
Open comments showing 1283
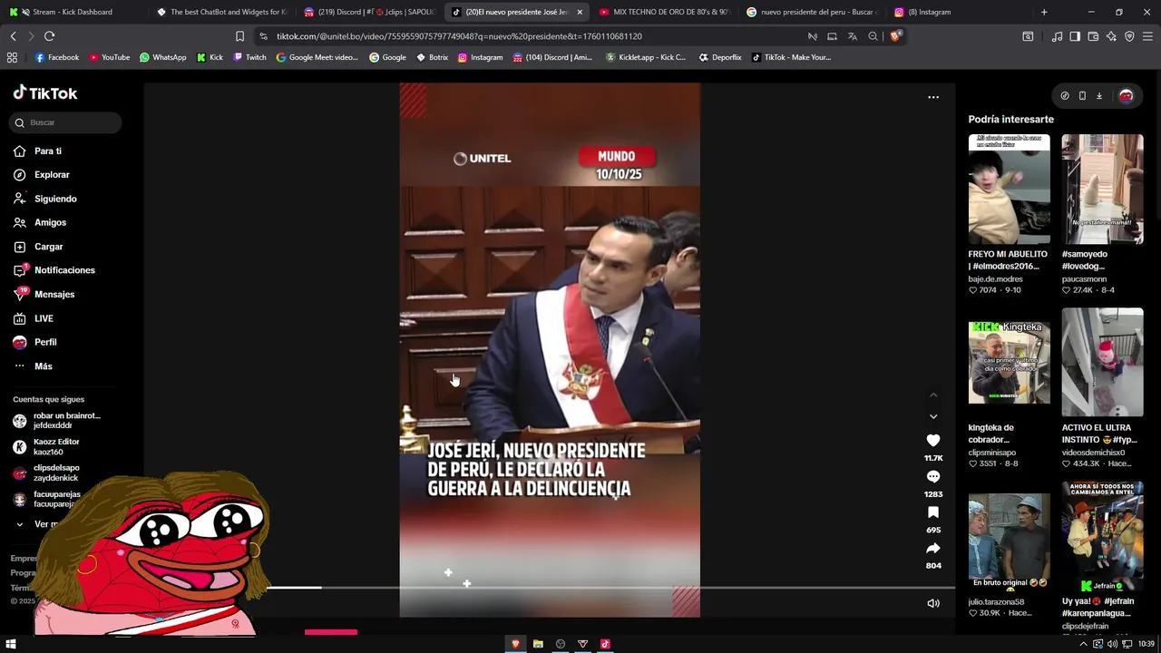point(933,477)
